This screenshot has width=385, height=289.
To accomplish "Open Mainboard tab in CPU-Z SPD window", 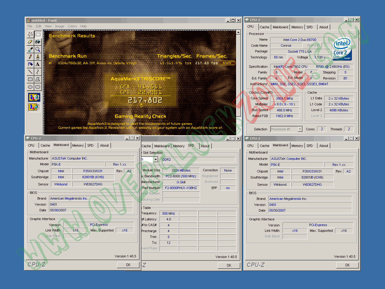I will click(x=162, y=146).
